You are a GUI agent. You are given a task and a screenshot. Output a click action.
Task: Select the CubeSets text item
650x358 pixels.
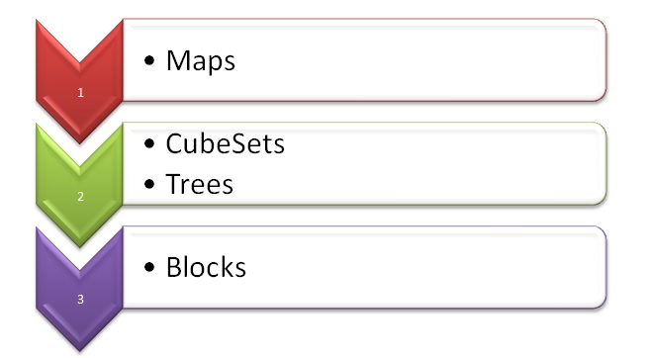(x=226, y=143)
